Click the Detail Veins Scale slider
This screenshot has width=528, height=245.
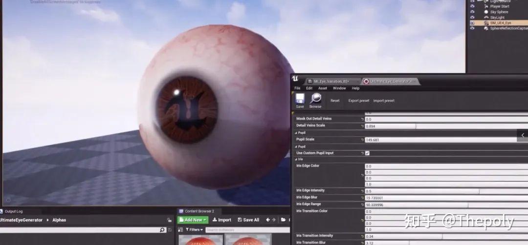point(446,126)
